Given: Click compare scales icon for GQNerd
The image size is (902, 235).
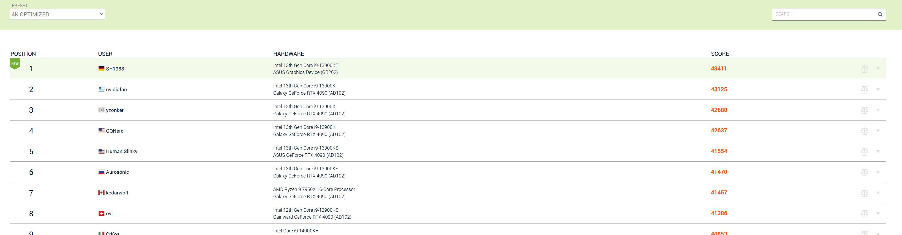Looking at the screenshot, I should click(864, 131).
